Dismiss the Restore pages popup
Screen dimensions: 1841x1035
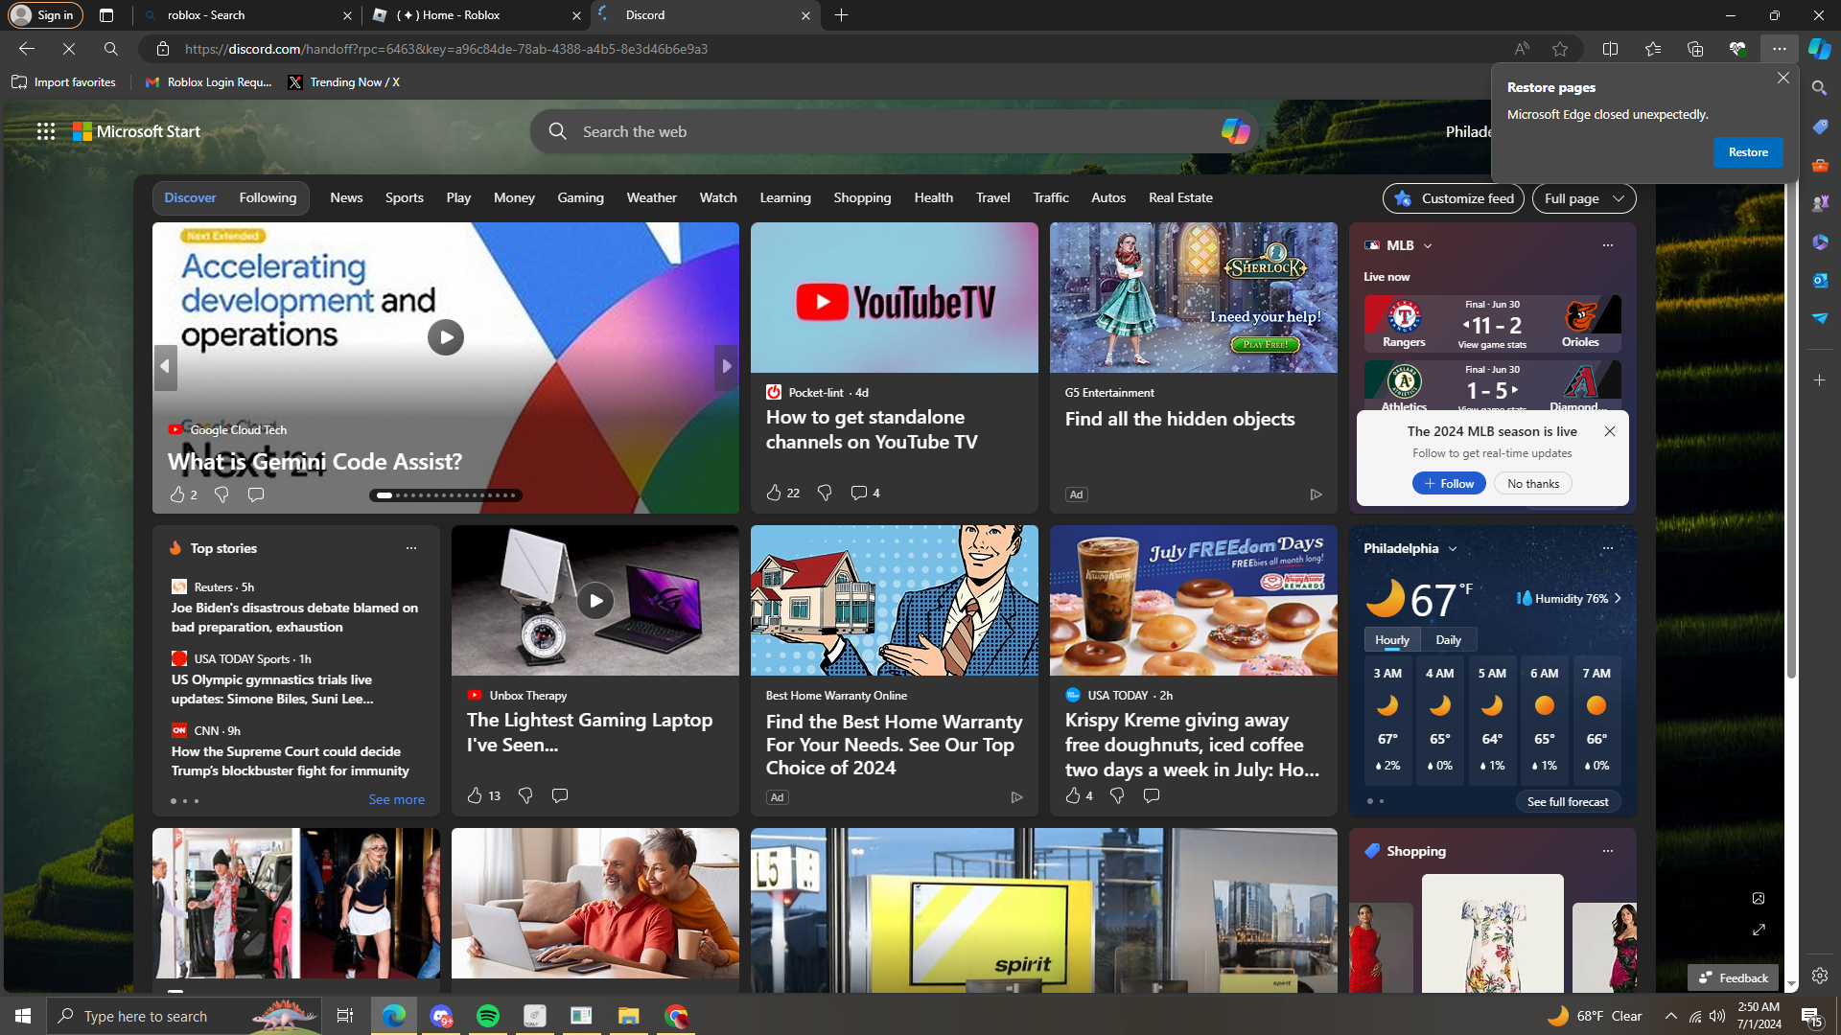coord(1783,78)
